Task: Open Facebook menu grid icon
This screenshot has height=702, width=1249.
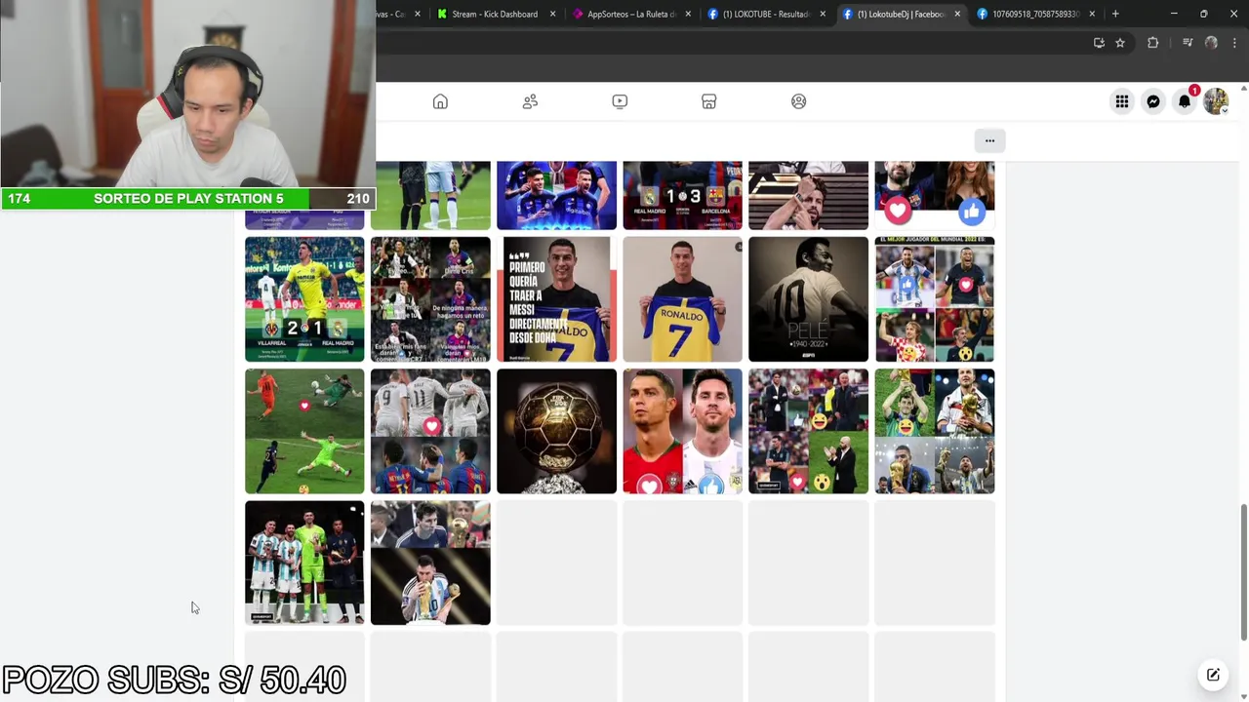Action: tap(1122, 101)
